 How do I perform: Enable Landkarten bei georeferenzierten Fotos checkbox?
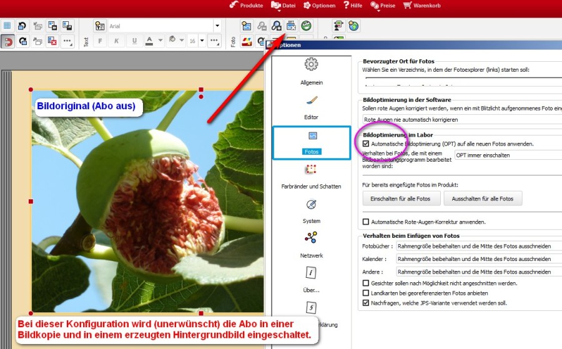coord(366,293)
